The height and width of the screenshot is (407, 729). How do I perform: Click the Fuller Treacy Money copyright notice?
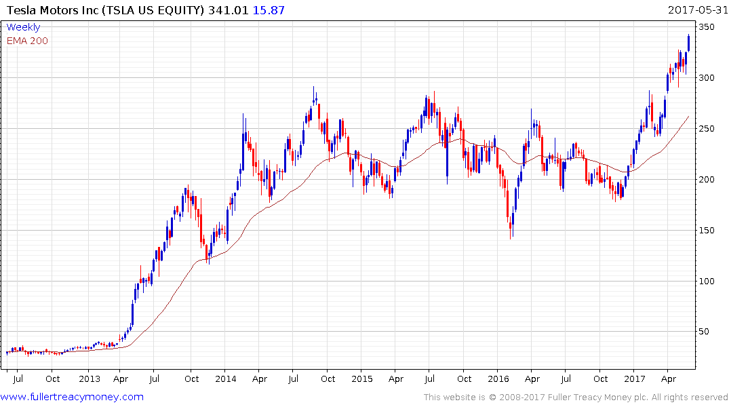point(576,398)
